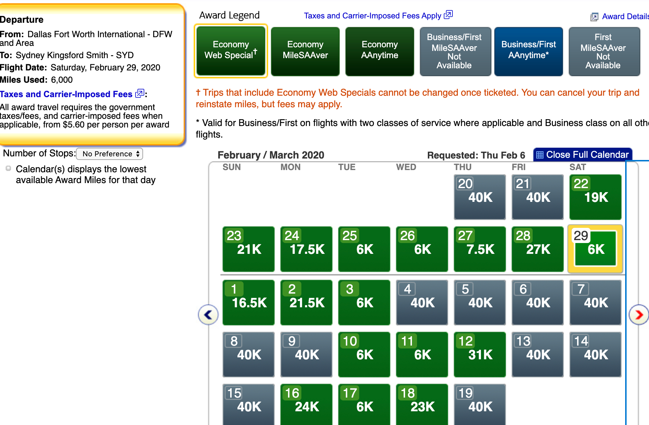Click Taxes and Carrier-Imposed Fees sidebar link
The height and width of the screenshot is (425, 649).
point(66,94)
